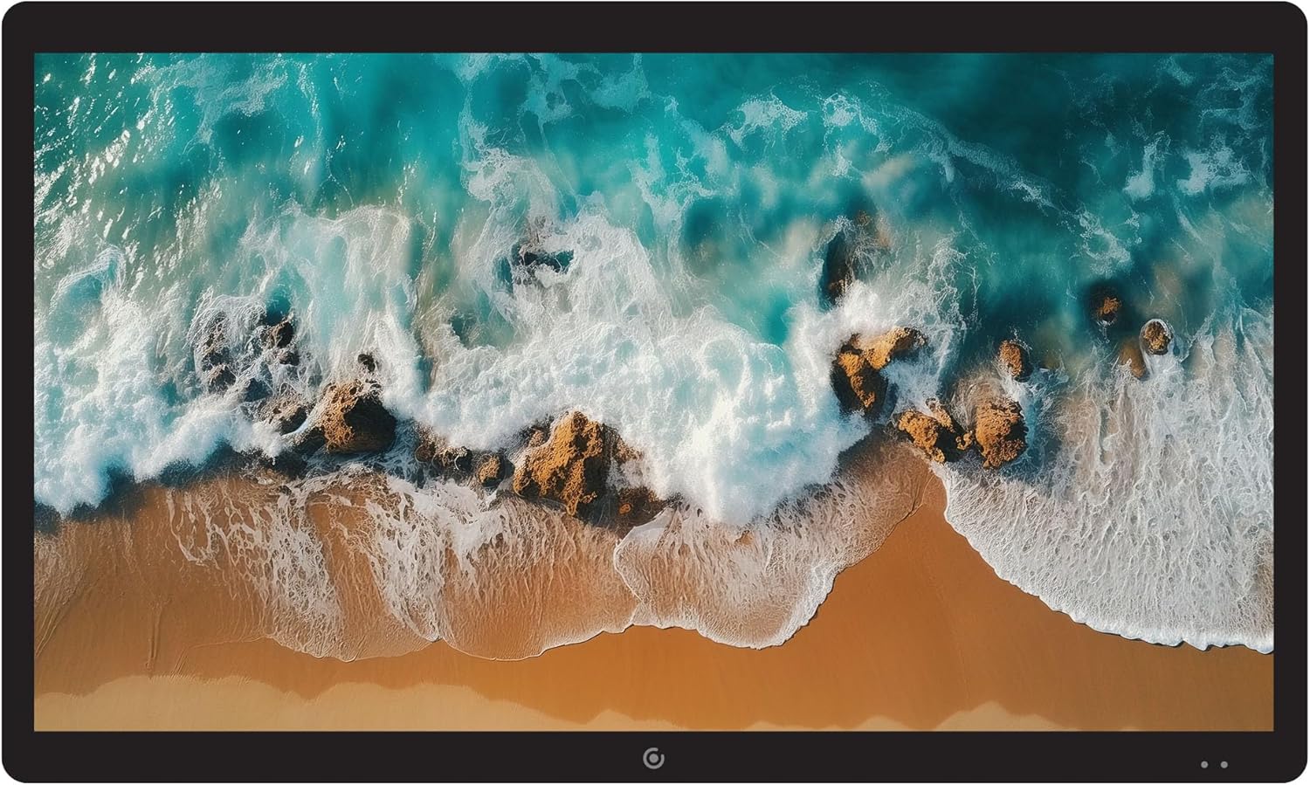Click the monitor's left black bezel
Viewport: 1310px width, 785px height.
(17, 393)
